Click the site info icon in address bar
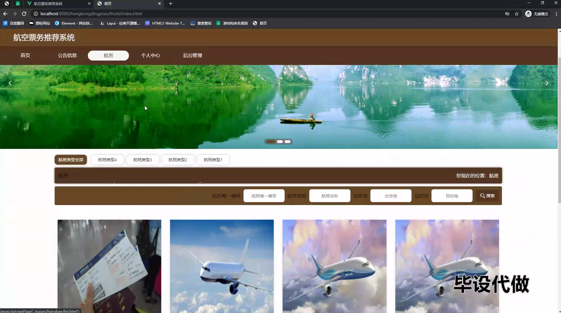 coord(36,14)
